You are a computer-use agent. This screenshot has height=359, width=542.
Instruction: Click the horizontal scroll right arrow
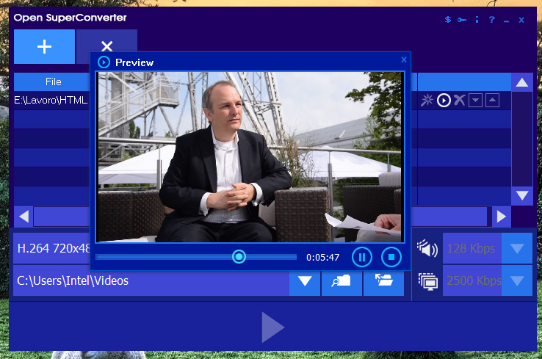pos(502,217)
